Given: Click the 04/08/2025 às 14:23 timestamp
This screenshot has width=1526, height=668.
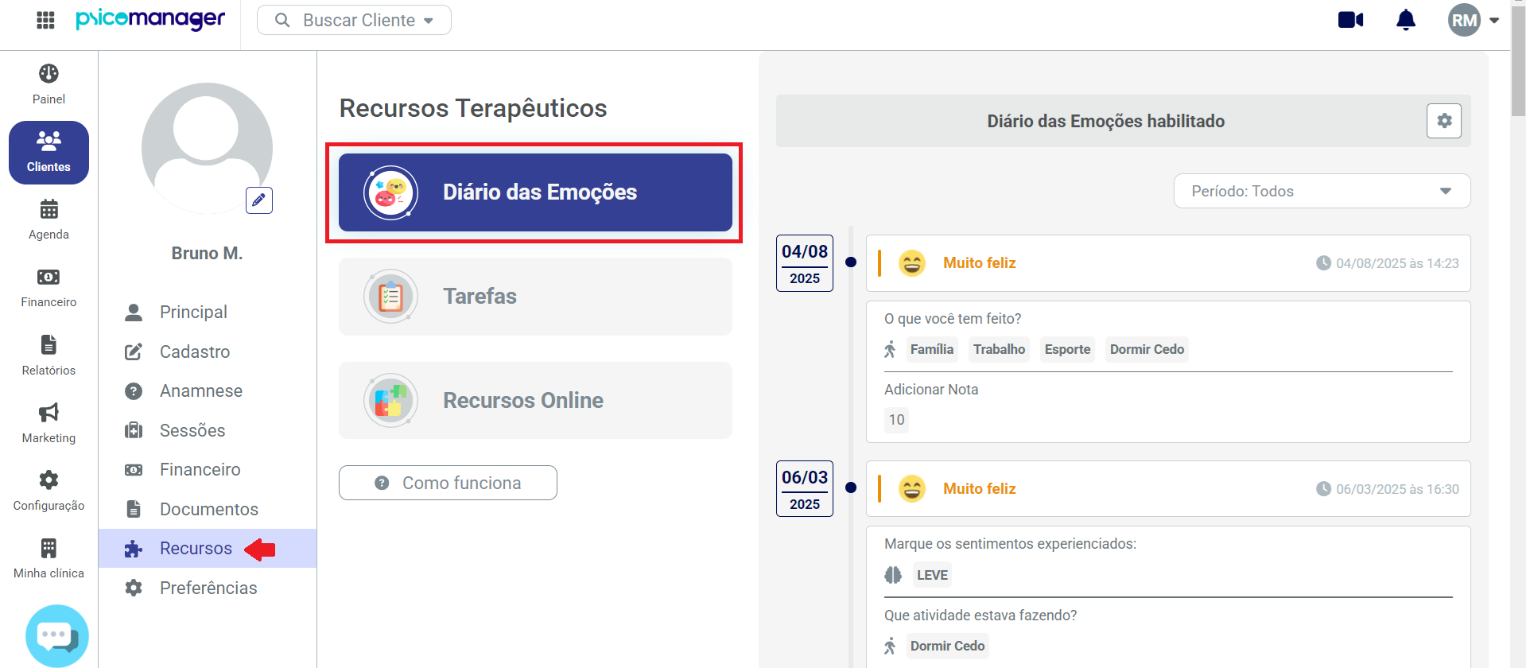Looking at the screenshot, I should [x=1388, y=263].
